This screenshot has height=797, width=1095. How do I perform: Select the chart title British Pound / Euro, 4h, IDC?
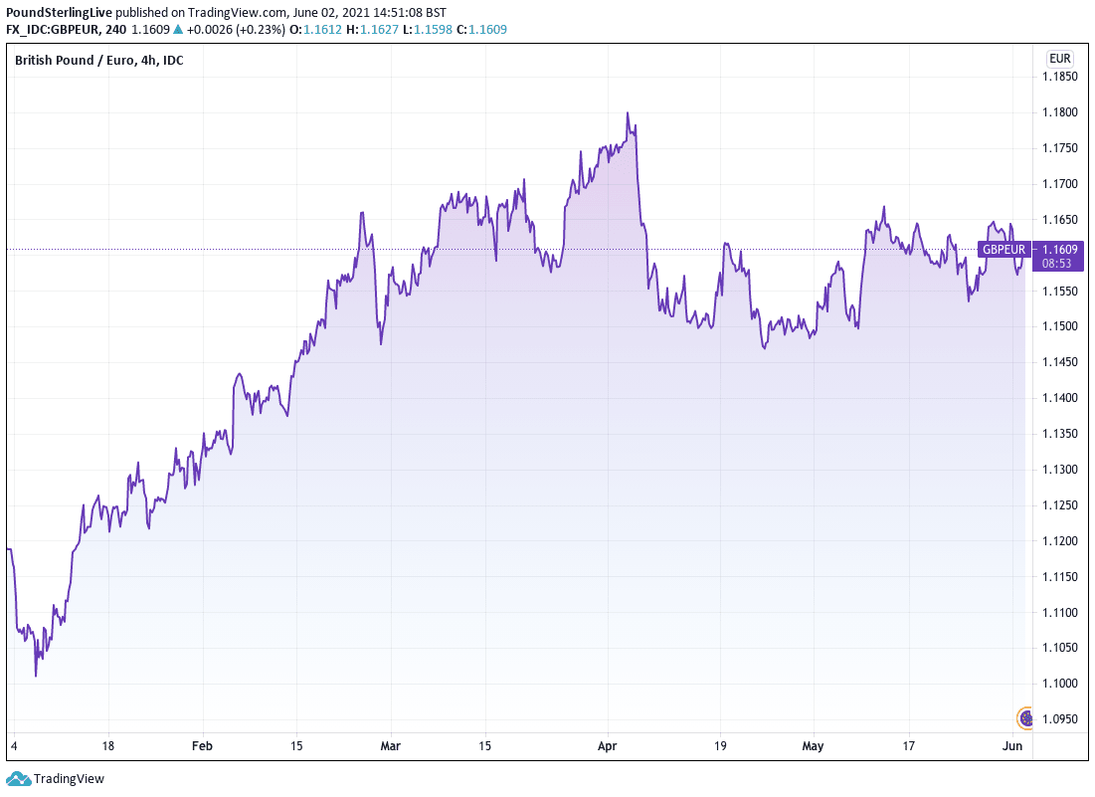point(99,60)
